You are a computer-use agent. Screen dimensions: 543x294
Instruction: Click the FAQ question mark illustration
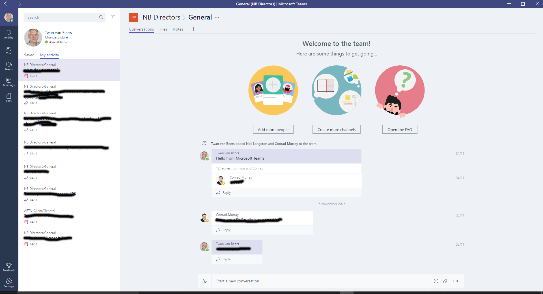pyautogui.click(x=400, y=91)
